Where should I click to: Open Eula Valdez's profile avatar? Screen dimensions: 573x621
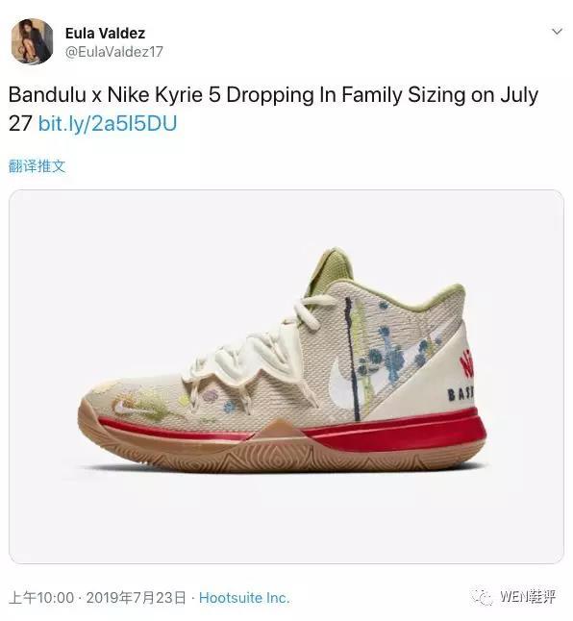32,41
